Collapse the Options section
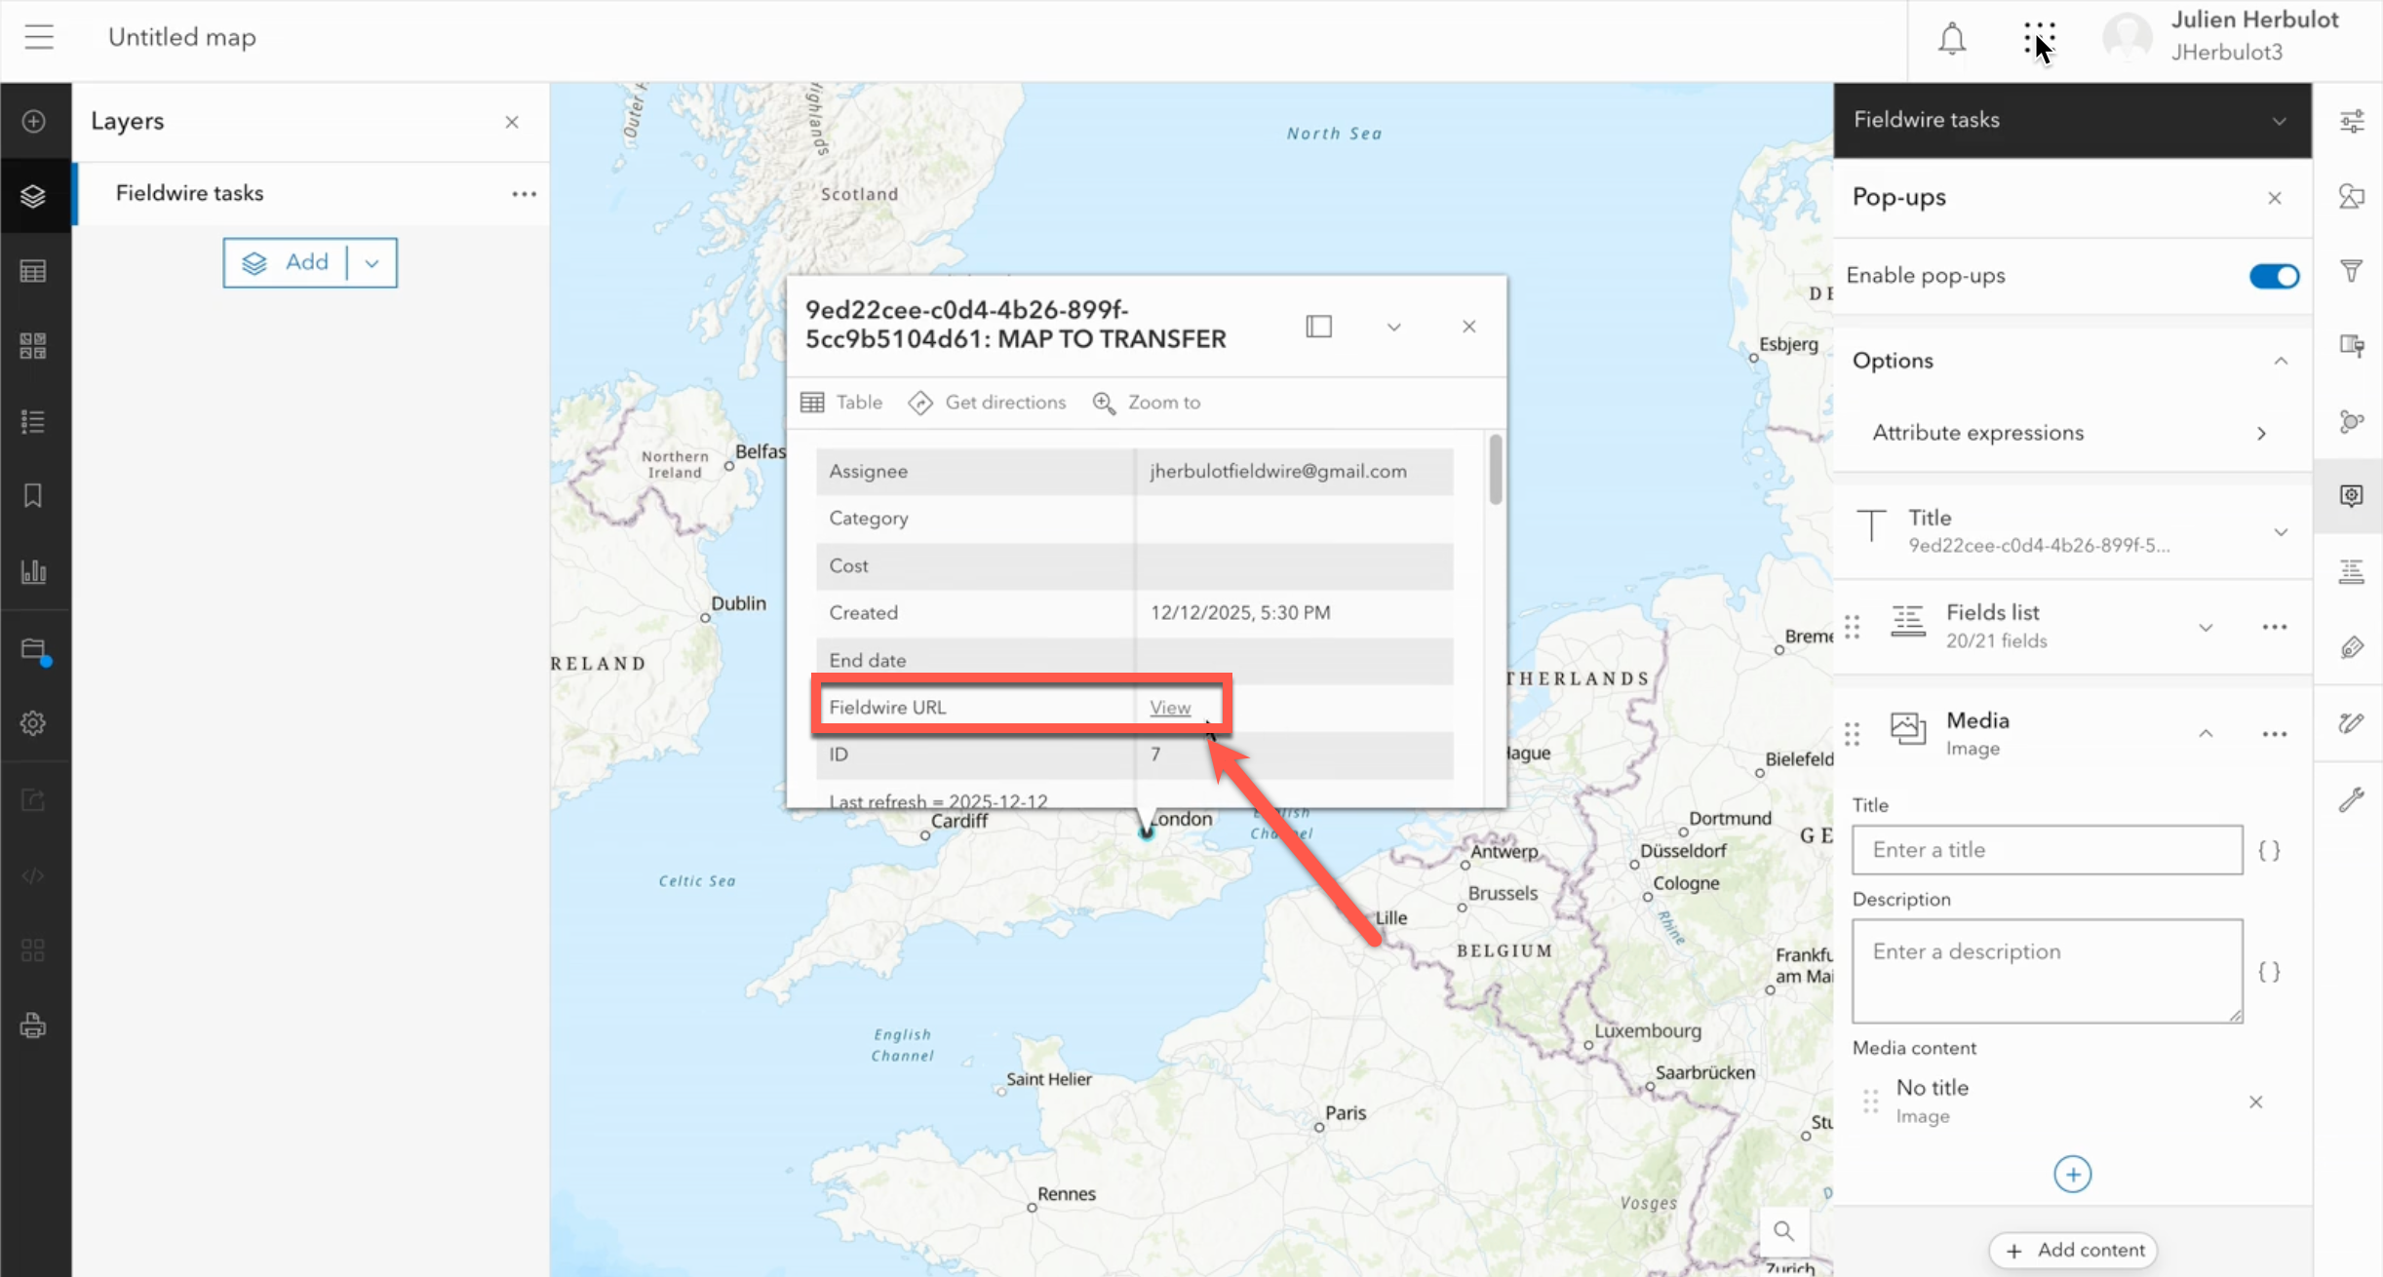 (2280, 361)
